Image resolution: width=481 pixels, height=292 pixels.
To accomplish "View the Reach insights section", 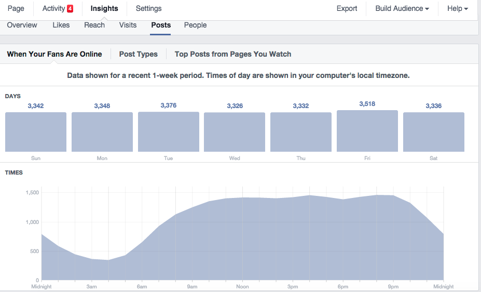I will (94, 25).
